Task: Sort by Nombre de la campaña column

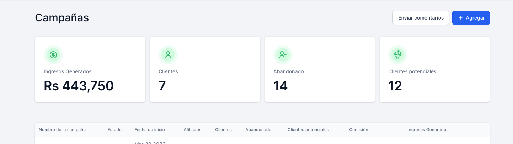Action: 62,130
